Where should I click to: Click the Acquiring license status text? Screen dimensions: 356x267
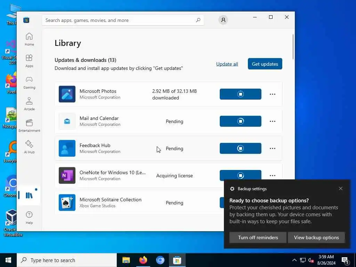pos(175,176)
